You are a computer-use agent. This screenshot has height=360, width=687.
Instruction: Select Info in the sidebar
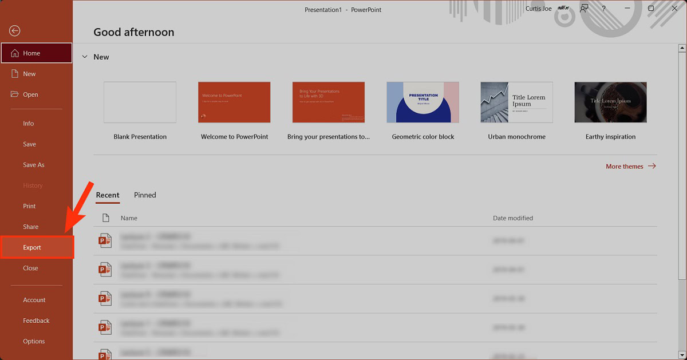(29, 124)
